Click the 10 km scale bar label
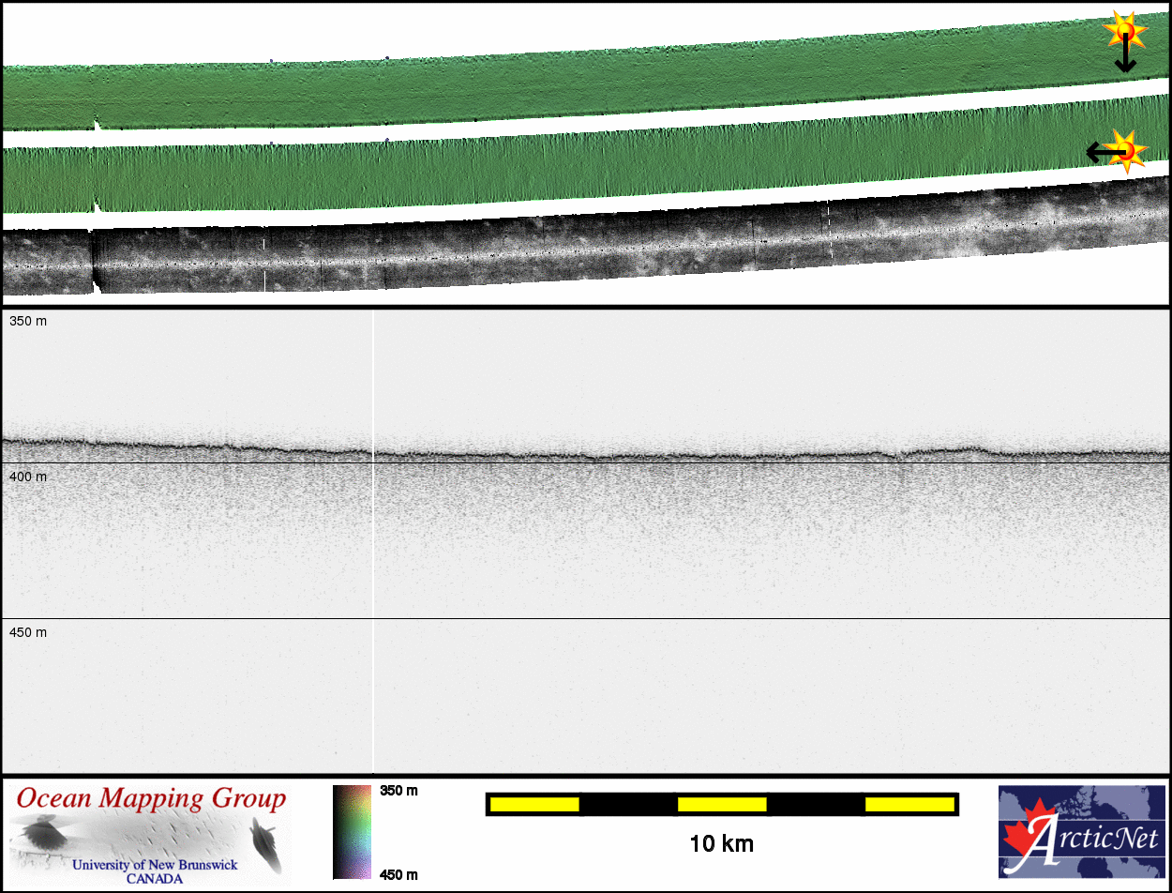 point(721,844)
